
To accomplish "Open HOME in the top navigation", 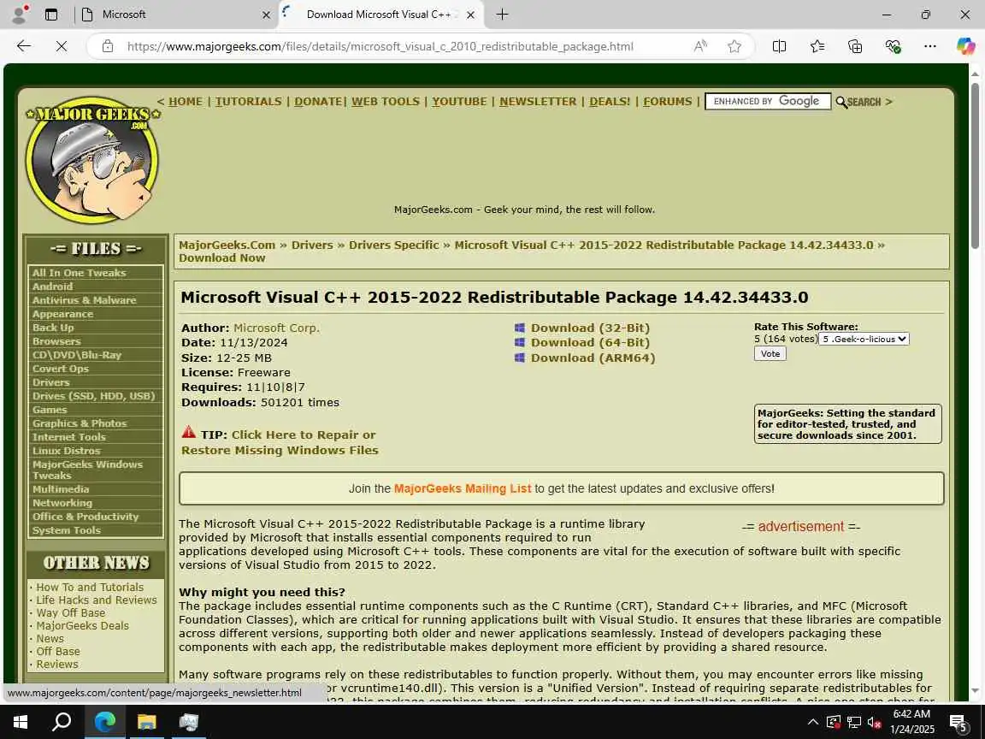I will (x=186, y=101).
